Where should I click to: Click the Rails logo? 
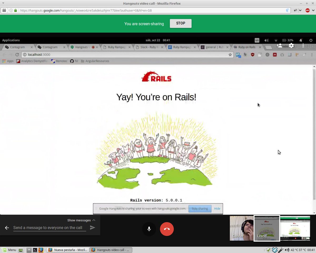pos(156,76)
